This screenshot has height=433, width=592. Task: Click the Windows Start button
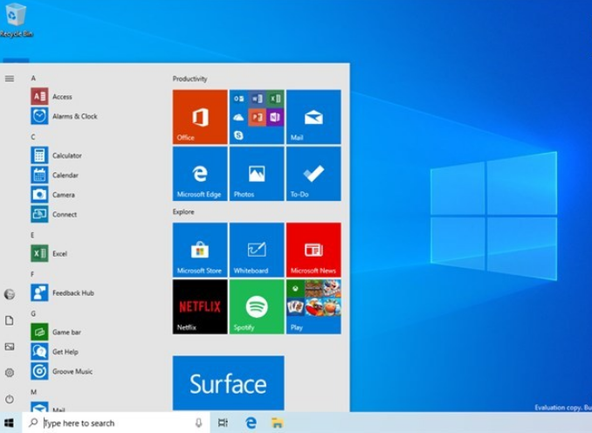10,423
